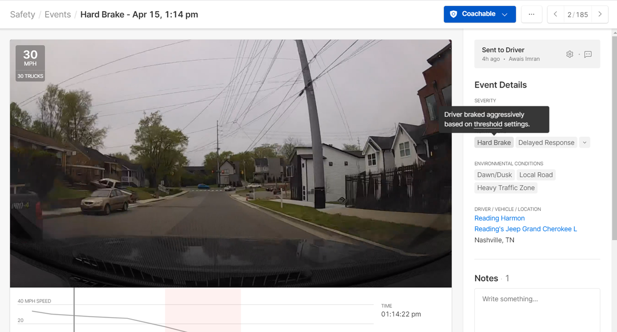Open the Sent to Driver settings gear
617x332 pixels.
[570, 54]
